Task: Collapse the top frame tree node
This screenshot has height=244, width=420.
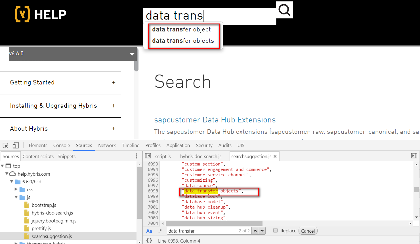Action: point(2,166)
